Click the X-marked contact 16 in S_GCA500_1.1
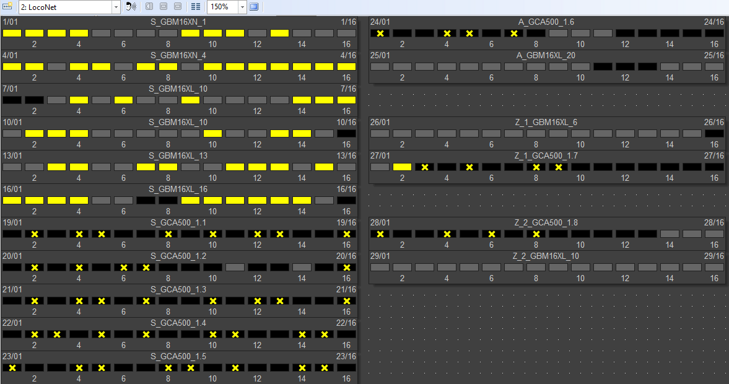Viewport: 729px width, 384px height. pyautogui.click(x=347, y=234)
